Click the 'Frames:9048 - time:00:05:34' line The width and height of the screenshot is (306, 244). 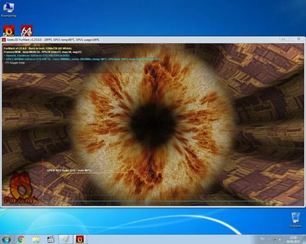pos(42,52)
